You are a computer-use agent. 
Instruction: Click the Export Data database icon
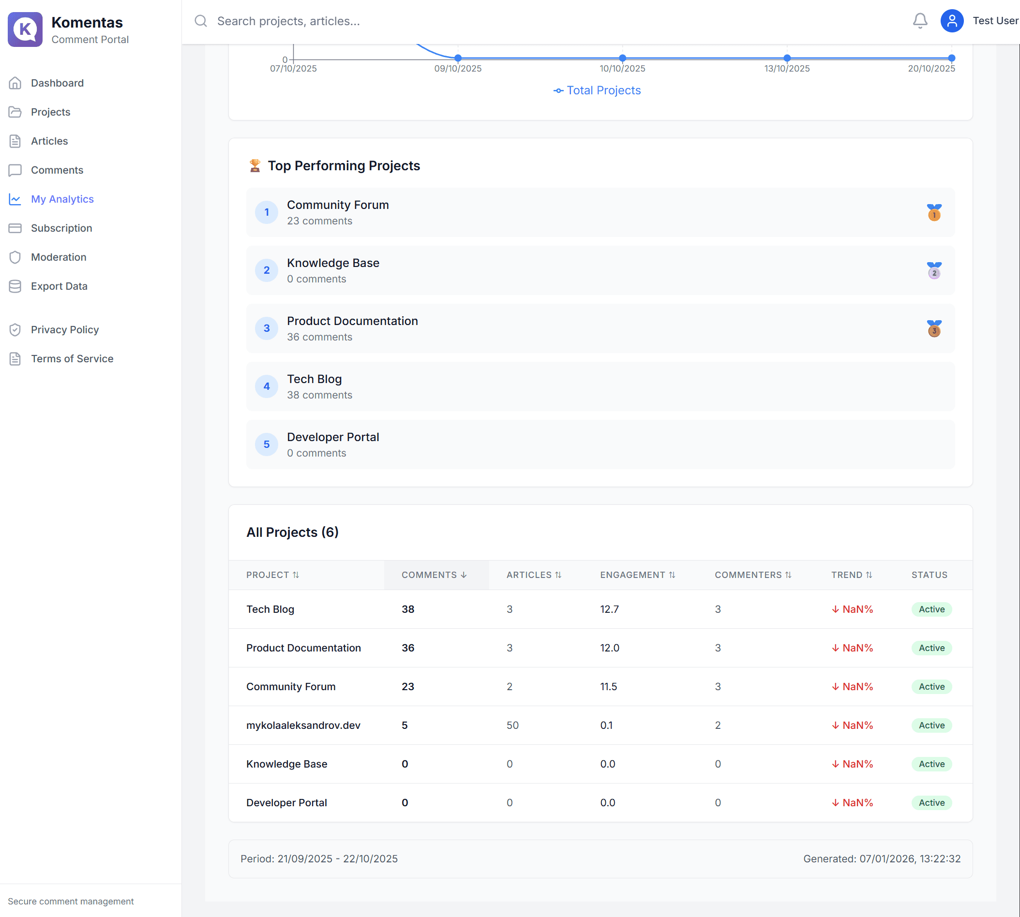point(15,286)
